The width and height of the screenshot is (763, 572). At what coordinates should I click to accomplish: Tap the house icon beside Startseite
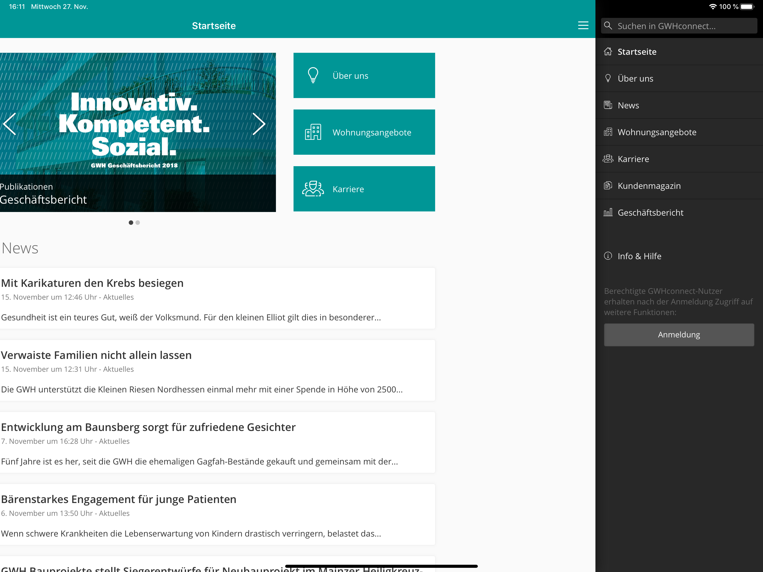[608, 51]
